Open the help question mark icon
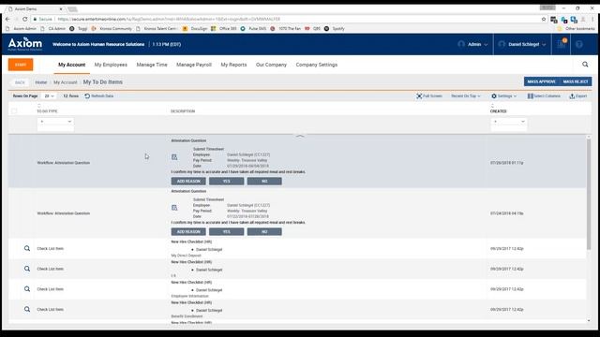This screenshot has width=600, height=337. coord(579,44)
